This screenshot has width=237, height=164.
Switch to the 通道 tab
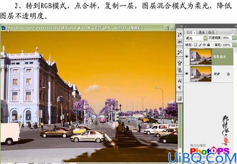(x=202, y=32)
